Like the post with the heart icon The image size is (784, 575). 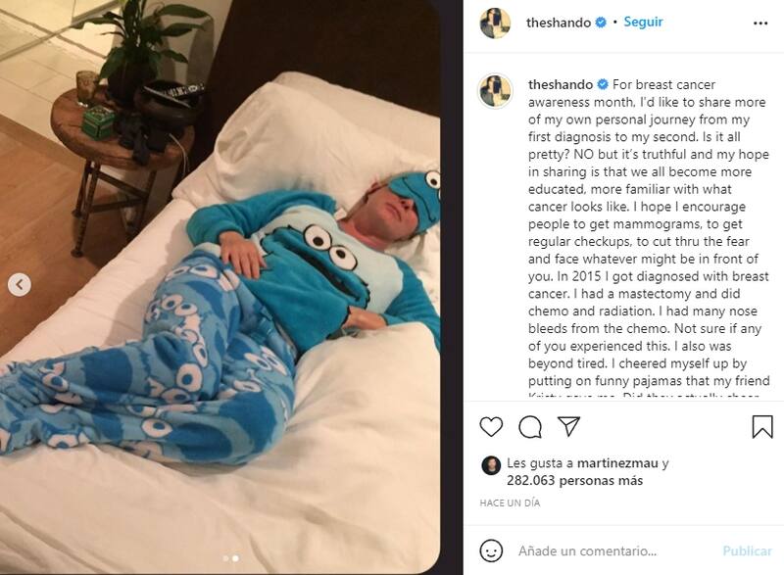pos(491,427)
